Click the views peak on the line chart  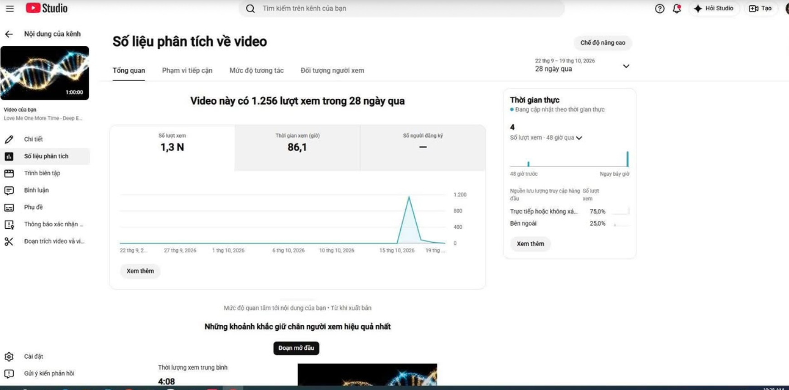point(409,197)
